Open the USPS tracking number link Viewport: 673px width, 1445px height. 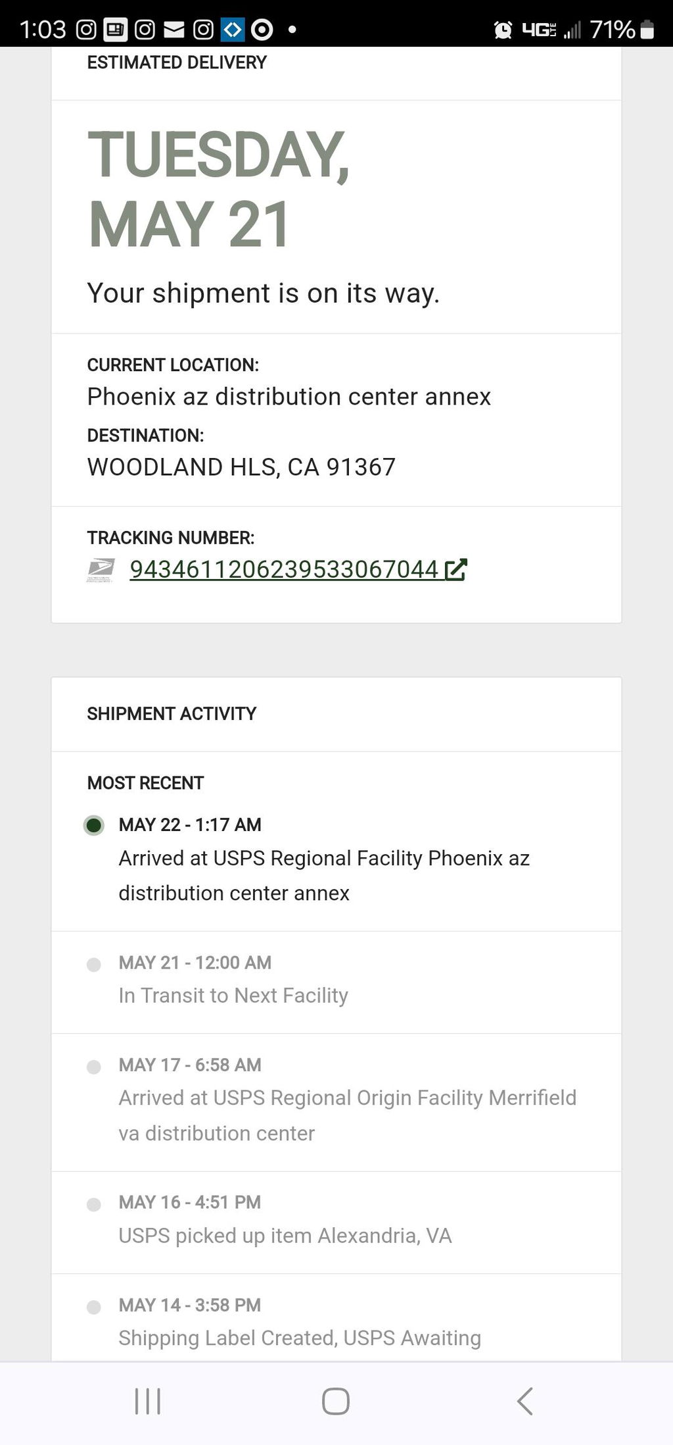(x=284, y=569)
